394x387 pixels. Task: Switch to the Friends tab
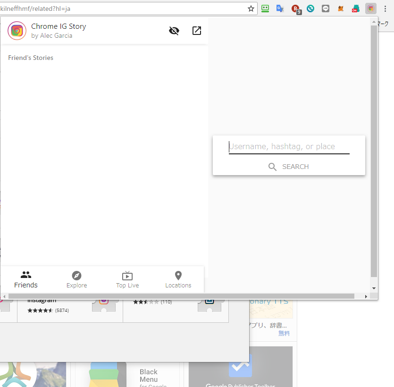tap(26, 279)
